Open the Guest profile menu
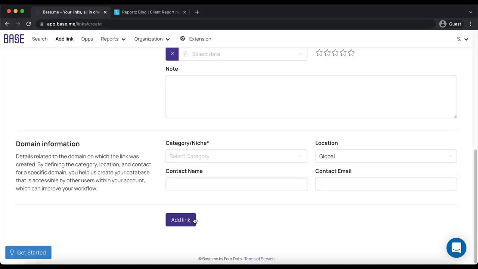This screenshot has height=269, width=478. pyautogui.click(x=450, y=24)
